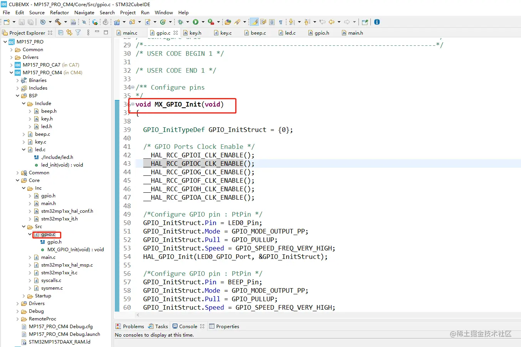This screenshot has height=347, width=521.
Task: Open the Build hammer dropdown arrow
Action: tap(65, 22)
